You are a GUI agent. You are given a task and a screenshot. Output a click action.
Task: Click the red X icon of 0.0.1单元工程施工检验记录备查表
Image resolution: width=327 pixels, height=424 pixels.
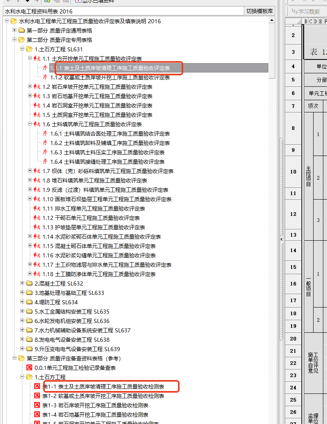[x=29, y=368]
